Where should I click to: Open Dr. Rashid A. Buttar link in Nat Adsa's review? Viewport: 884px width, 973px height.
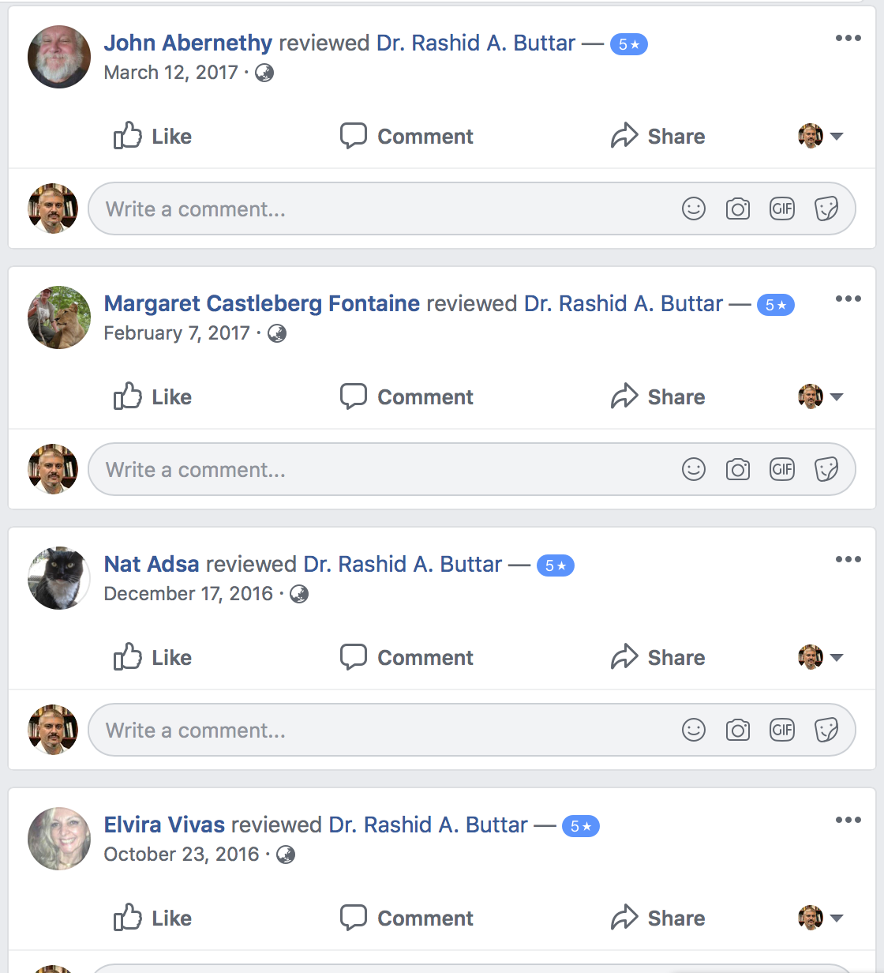pos(403,564)
